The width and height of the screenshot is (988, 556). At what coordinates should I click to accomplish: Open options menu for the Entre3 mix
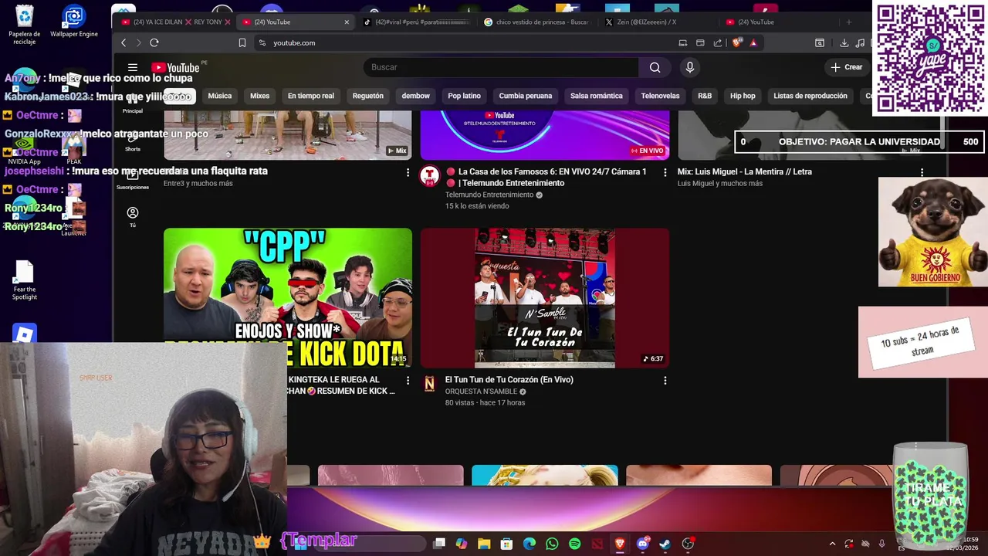point(408,173)
